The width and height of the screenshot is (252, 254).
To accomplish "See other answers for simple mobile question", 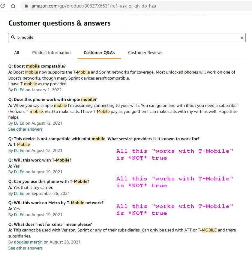I will coord(25,129).
